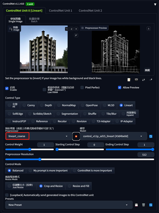Choose ControlNet is more important mode
The image size is (159, 213).
pos(92,171)
